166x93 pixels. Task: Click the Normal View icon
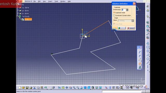pyautogui.click(x=81, y=88)
